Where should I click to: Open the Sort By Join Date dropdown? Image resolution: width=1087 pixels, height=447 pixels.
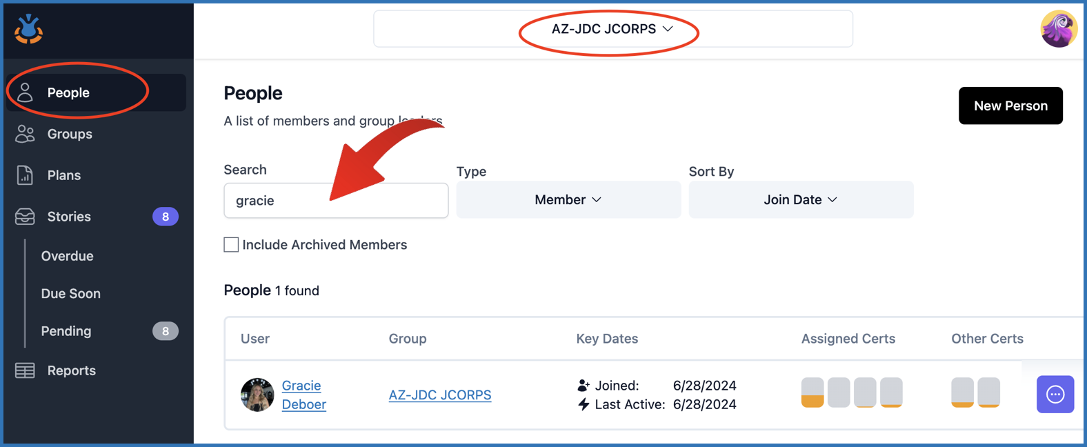(800, 200)
